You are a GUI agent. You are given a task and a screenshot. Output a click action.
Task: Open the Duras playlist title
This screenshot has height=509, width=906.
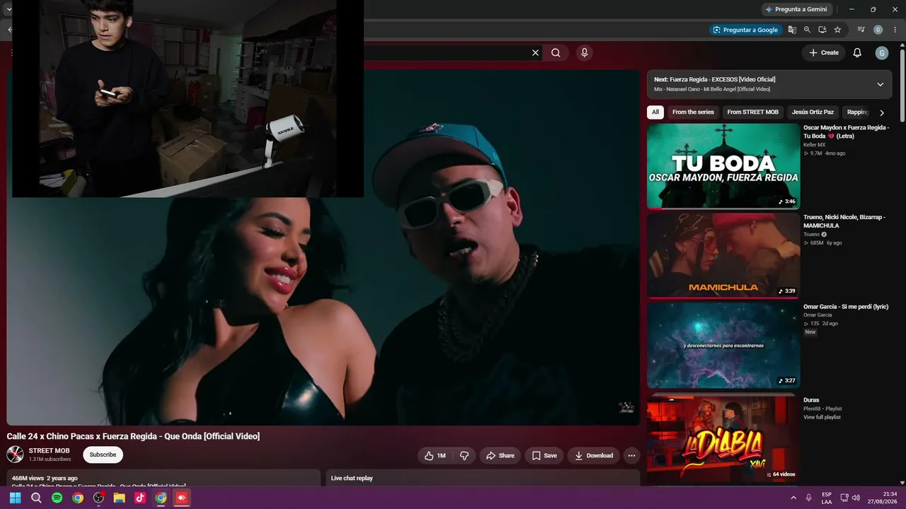click(x=811, y=400)
